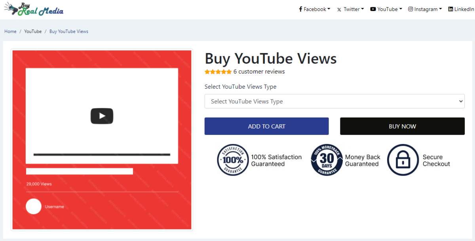The width and height of the screenshot is (475, 241).
Task: Click the 100% Satisfaction Guarantee badge
Action: 233,160
